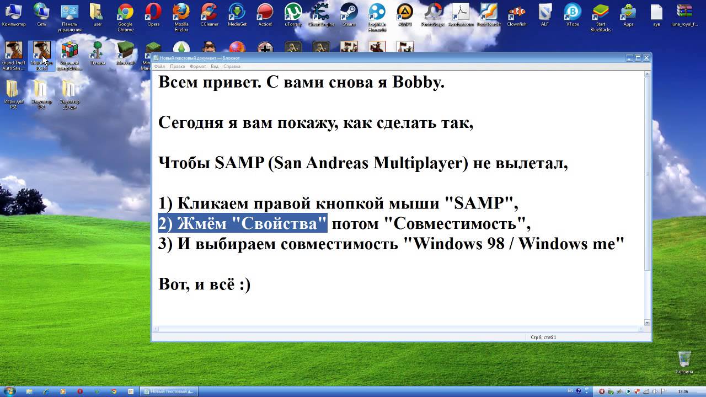
Task: Launch the Minecraft desktop shortcut
Action: (x=125, y=53)
